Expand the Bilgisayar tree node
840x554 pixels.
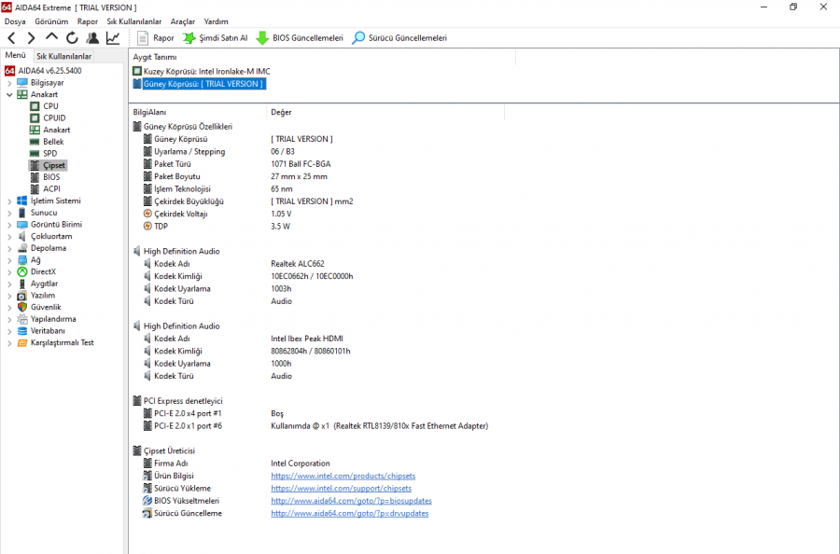pyautogui.click(x=9, y=83)
